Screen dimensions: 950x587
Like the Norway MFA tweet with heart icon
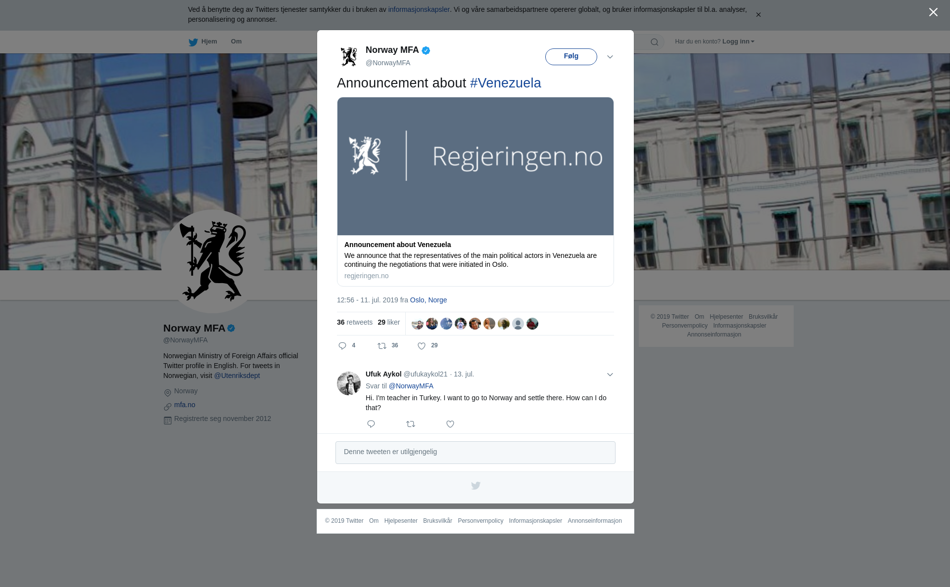(422, 346)
